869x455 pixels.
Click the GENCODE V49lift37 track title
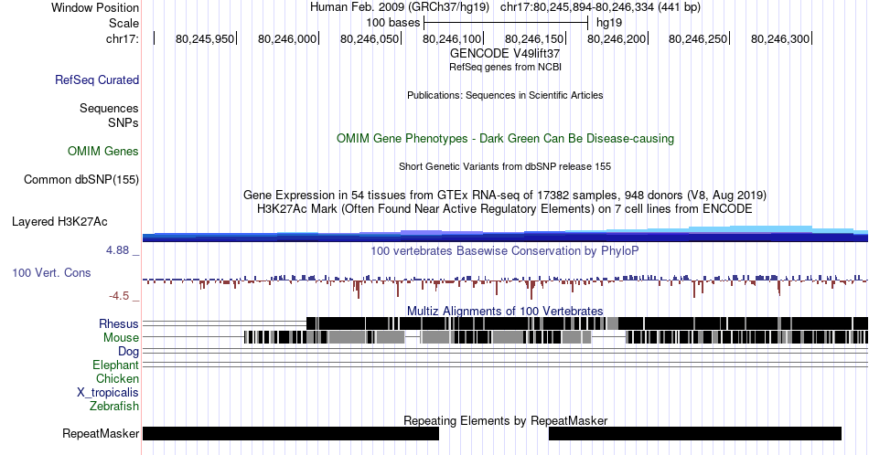505,54
